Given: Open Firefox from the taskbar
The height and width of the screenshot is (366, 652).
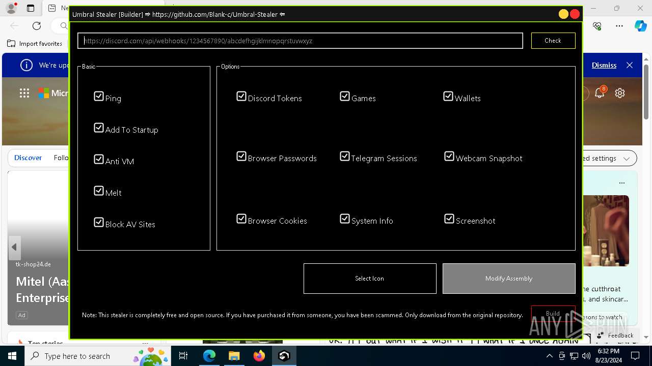Looking at the screenshot, I should point(259,356).
